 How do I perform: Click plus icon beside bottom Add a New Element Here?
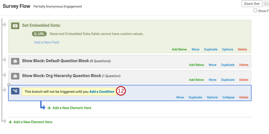click(x=10, y=122)
